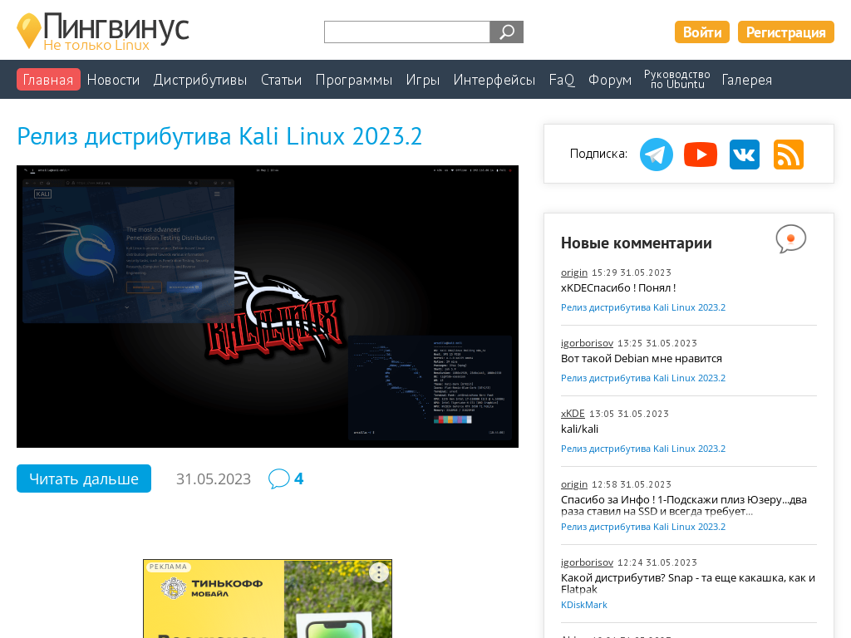Screen dimensions: 851x638
Task: Open Kali link under 'Спасибо за Инфо' comment
Action: (x=642, y=527)
